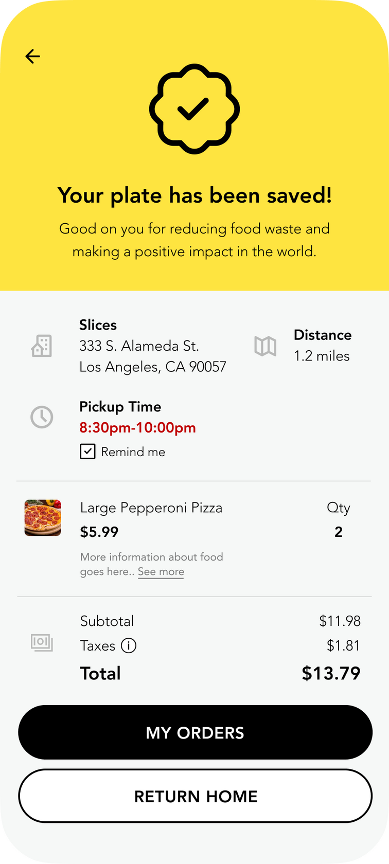Tap the map distance icon
This screenshot has width=389, height=864.
coord(266,346)
